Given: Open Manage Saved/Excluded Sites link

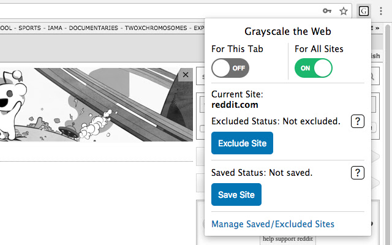Looking at the screenshot, I should (273, 224).
